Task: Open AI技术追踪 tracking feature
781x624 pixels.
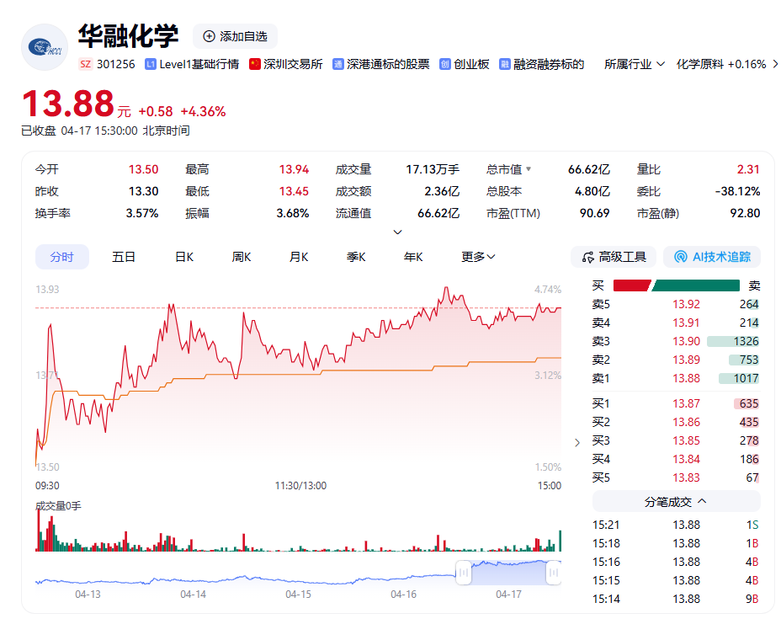Action: point(711,257)
